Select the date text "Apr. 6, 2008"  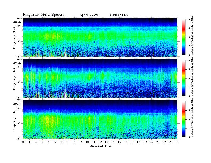(89, 15)
